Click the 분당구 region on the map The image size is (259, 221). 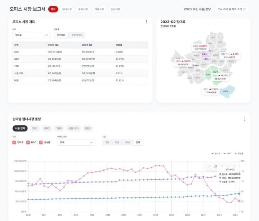225,91
